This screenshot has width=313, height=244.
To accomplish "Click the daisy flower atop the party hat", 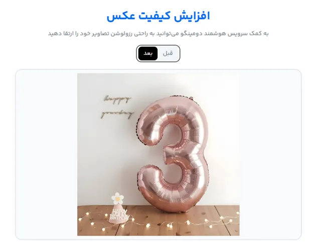I will tap(117, 198).
